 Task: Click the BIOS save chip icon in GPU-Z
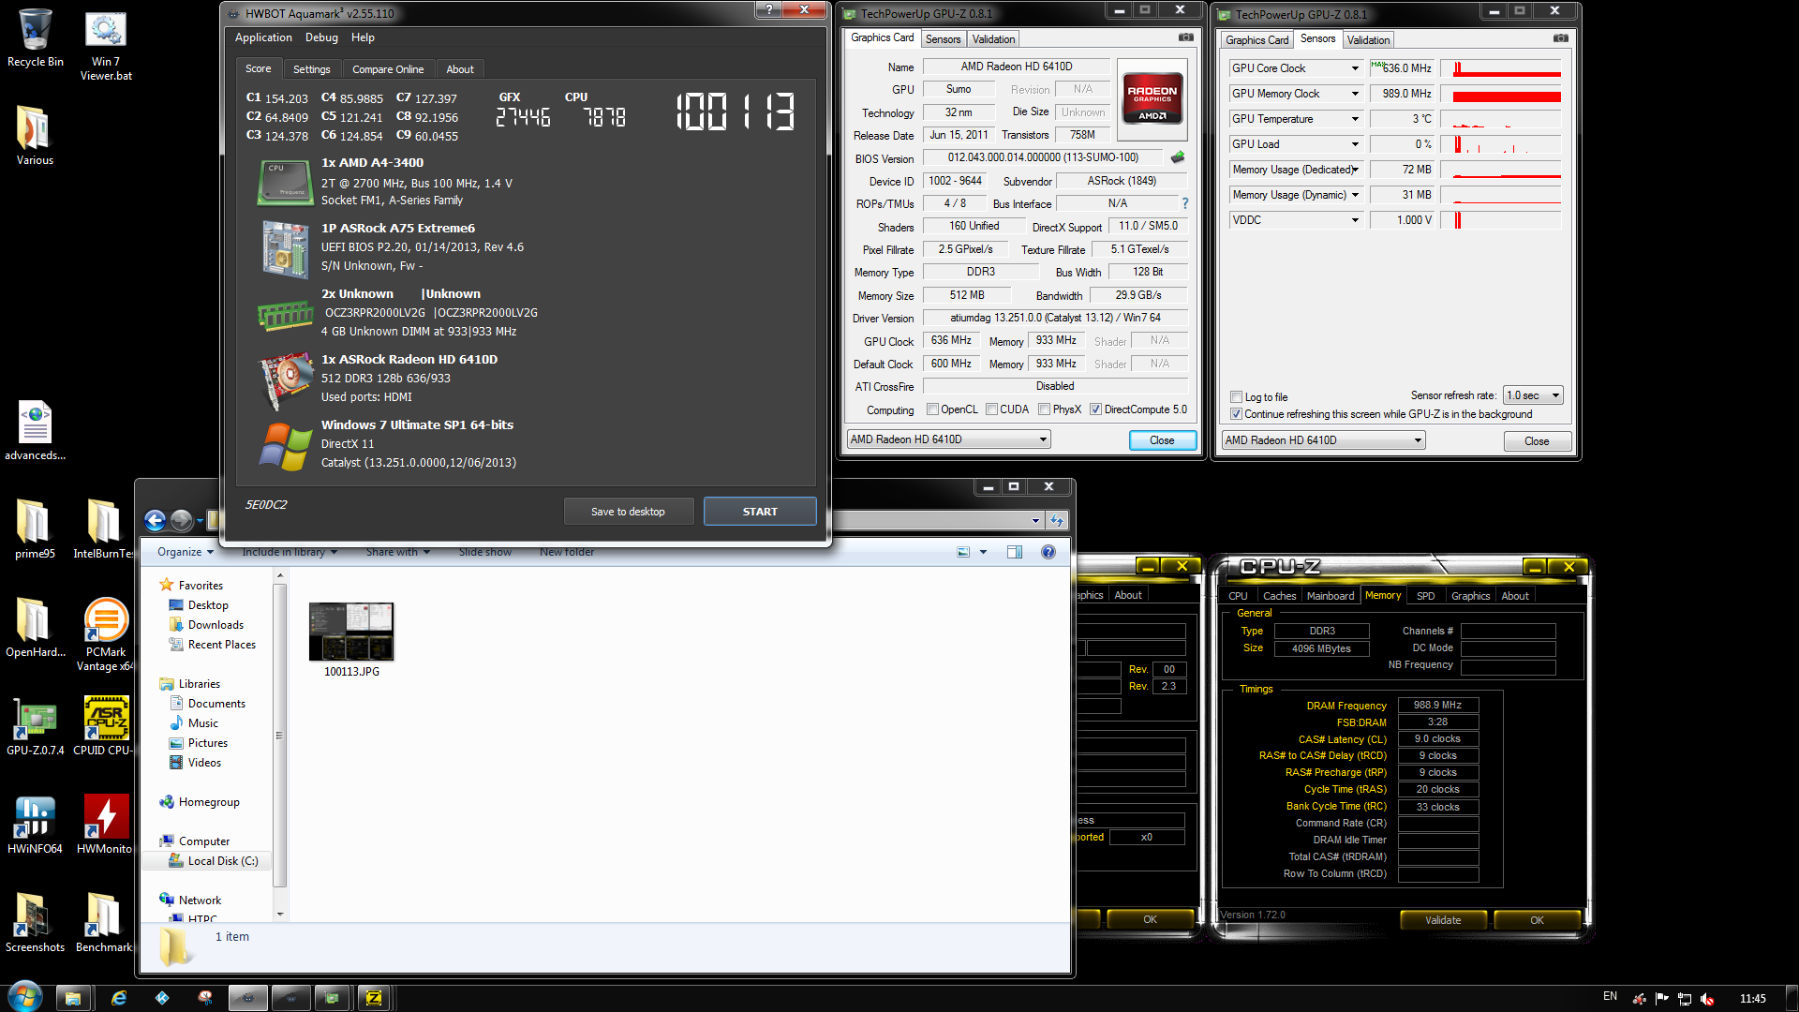[x=1178, y=157]
